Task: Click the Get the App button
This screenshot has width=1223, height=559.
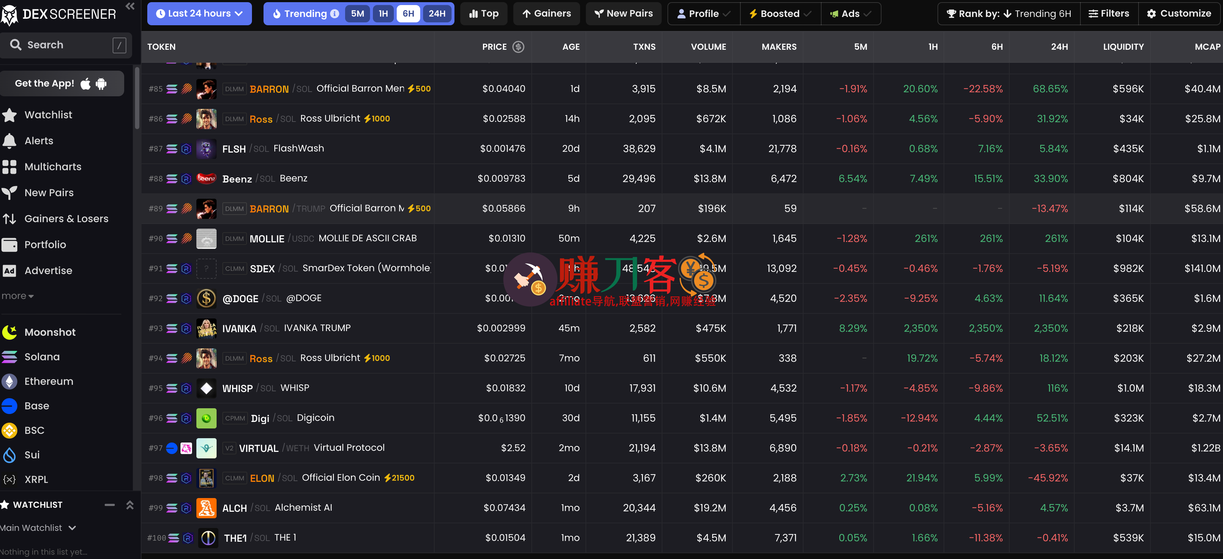Action: click(x=62, y=83)
